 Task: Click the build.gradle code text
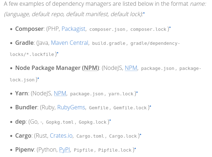point(109,43)
